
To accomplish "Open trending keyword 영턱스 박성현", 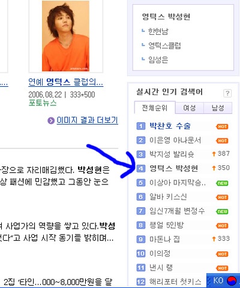I will point(174,168).
